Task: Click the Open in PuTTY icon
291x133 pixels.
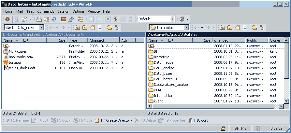Action: [71, 19]
